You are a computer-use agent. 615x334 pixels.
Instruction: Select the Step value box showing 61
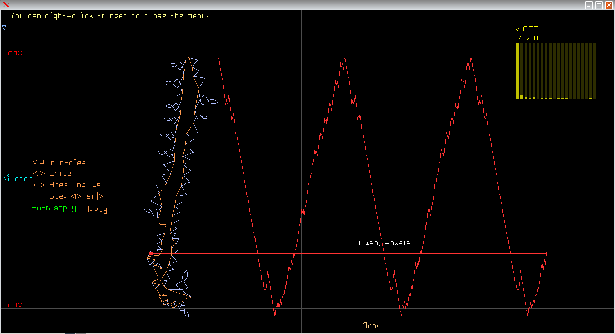90,196
